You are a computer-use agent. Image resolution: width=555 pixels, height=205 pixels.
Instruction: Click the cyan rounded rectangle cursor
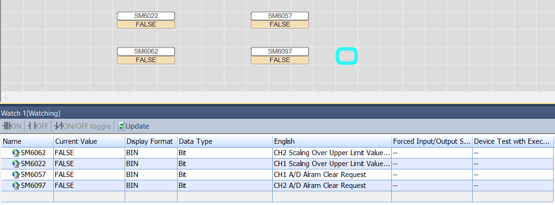tap(347, 56)
